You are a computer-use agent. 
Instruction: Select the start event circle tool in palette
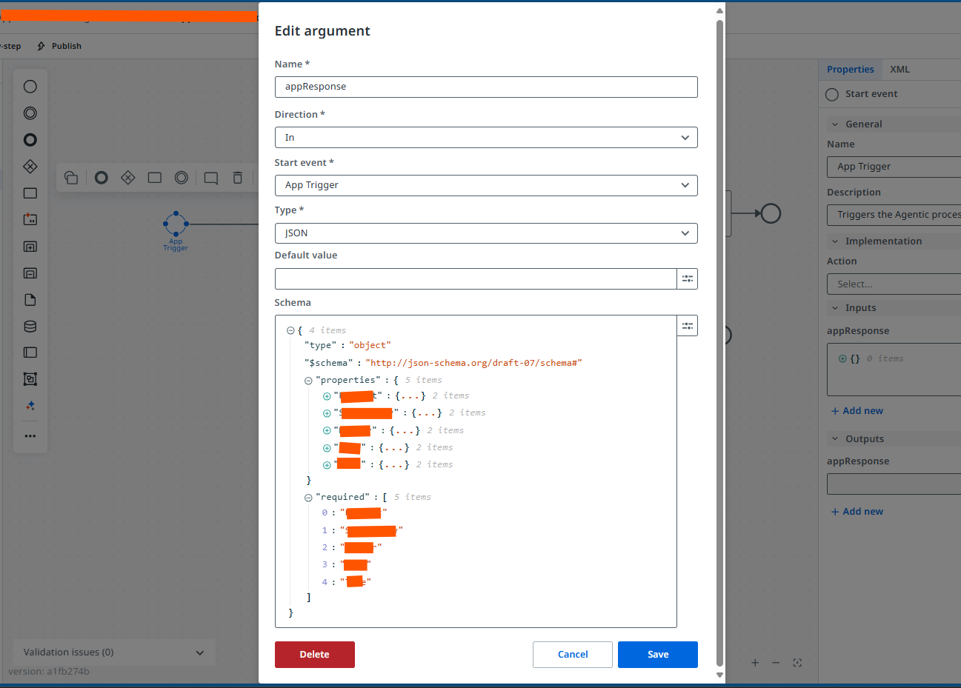(x=30, y=87)
